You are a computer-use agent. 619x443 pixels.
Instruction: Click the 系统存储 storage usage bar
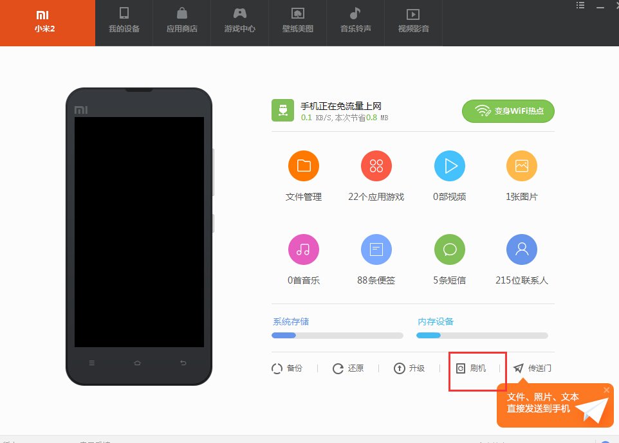coord(337,336)
